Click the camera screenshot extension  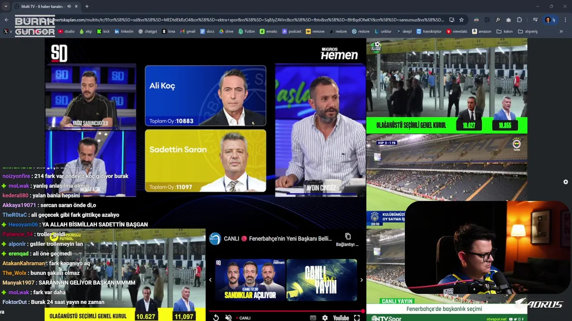tap(509, 20)
